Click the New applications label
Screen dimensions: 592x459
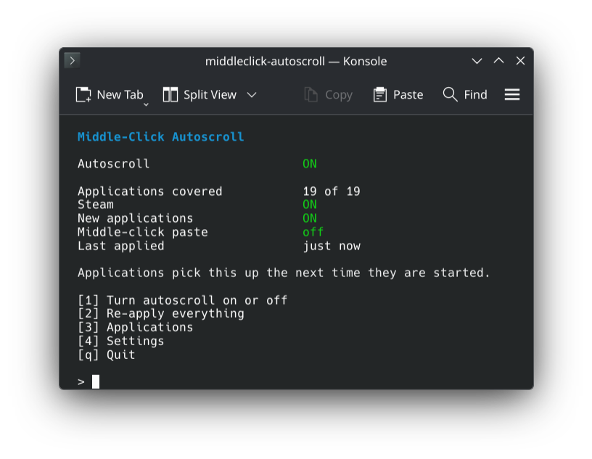click(x=135, y=219)
